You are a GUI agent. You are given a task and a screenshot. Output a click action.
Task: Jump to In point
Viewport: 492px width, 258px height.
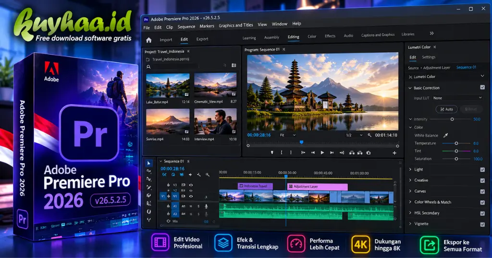click(x=303, y=152)
